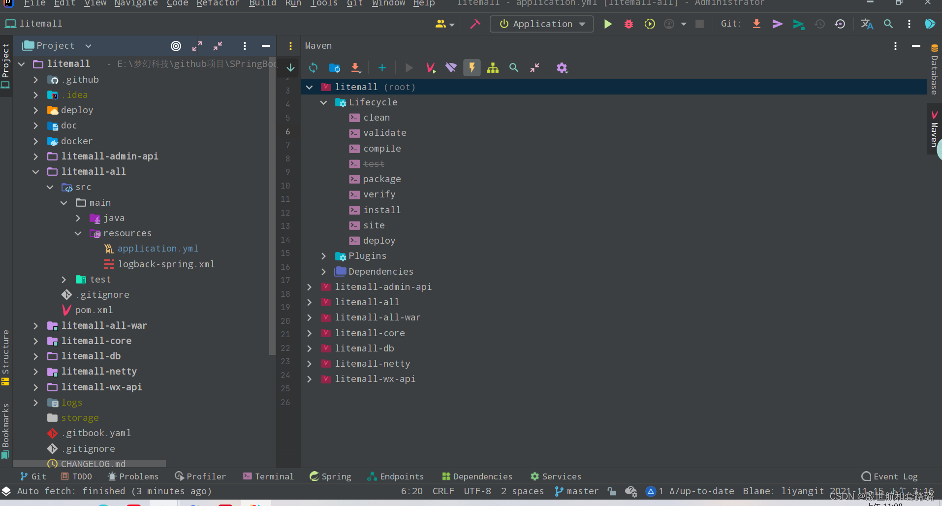Collapse litemall-all folder in Project tree
This screenshot has width=942, height=506.
35,172
